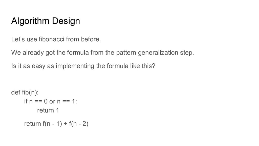Image resolution: width=259 pixels, height=146 pixels.
Task: Click the plus sign in the return statement
Action: click(66, 124)
